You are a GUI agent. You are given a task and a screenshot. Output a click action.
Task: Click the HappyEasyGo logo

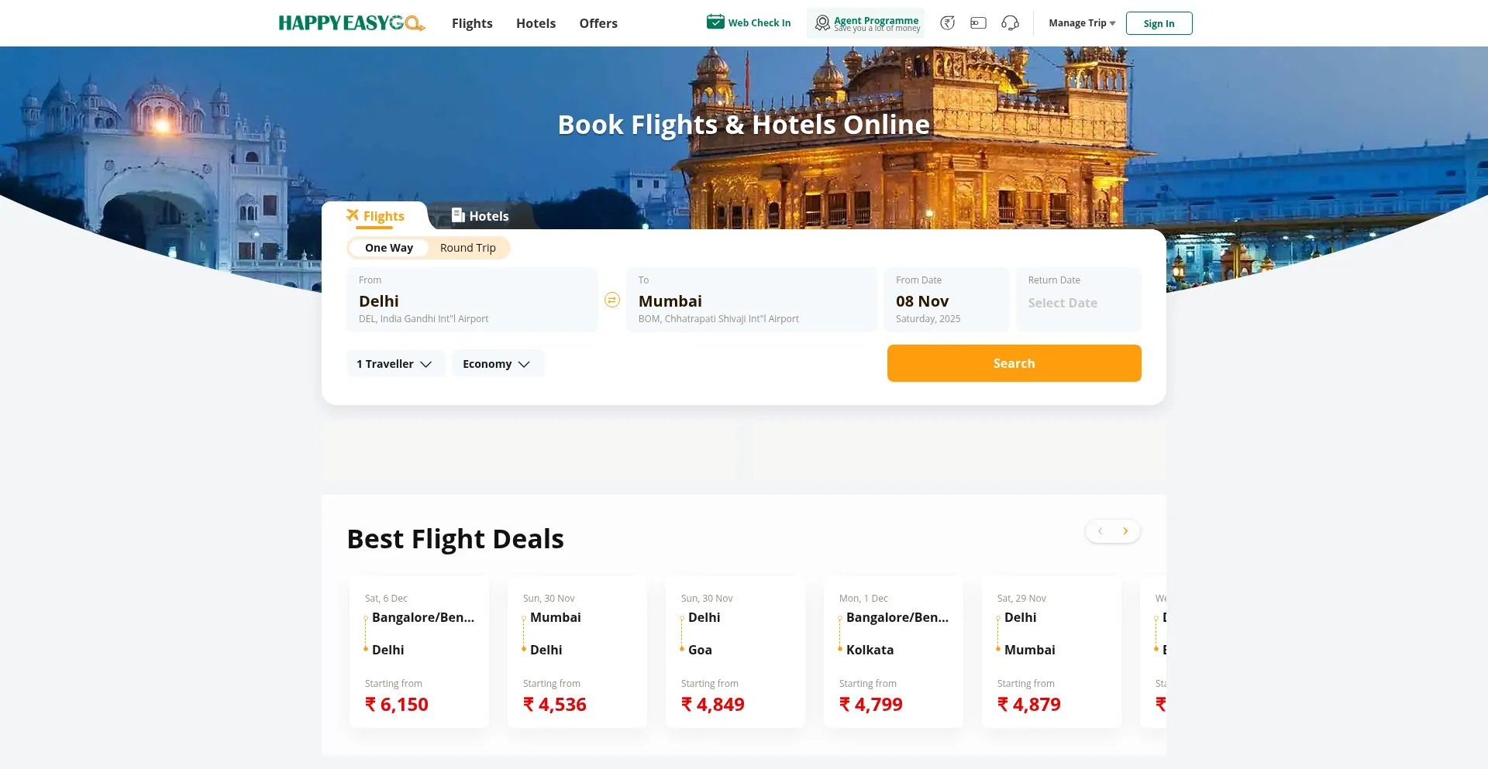352,23
